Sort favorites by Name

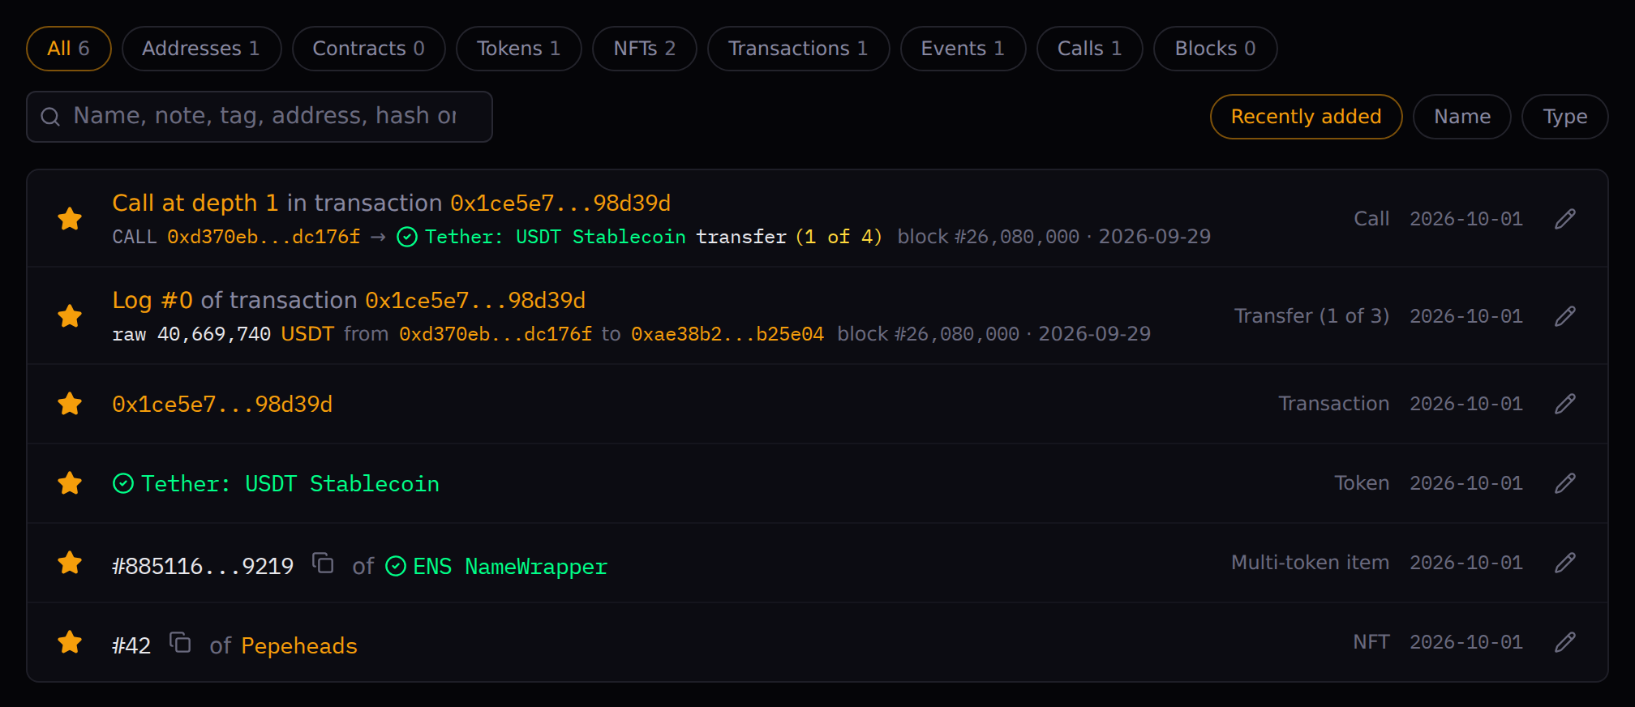coord(1462,117)
